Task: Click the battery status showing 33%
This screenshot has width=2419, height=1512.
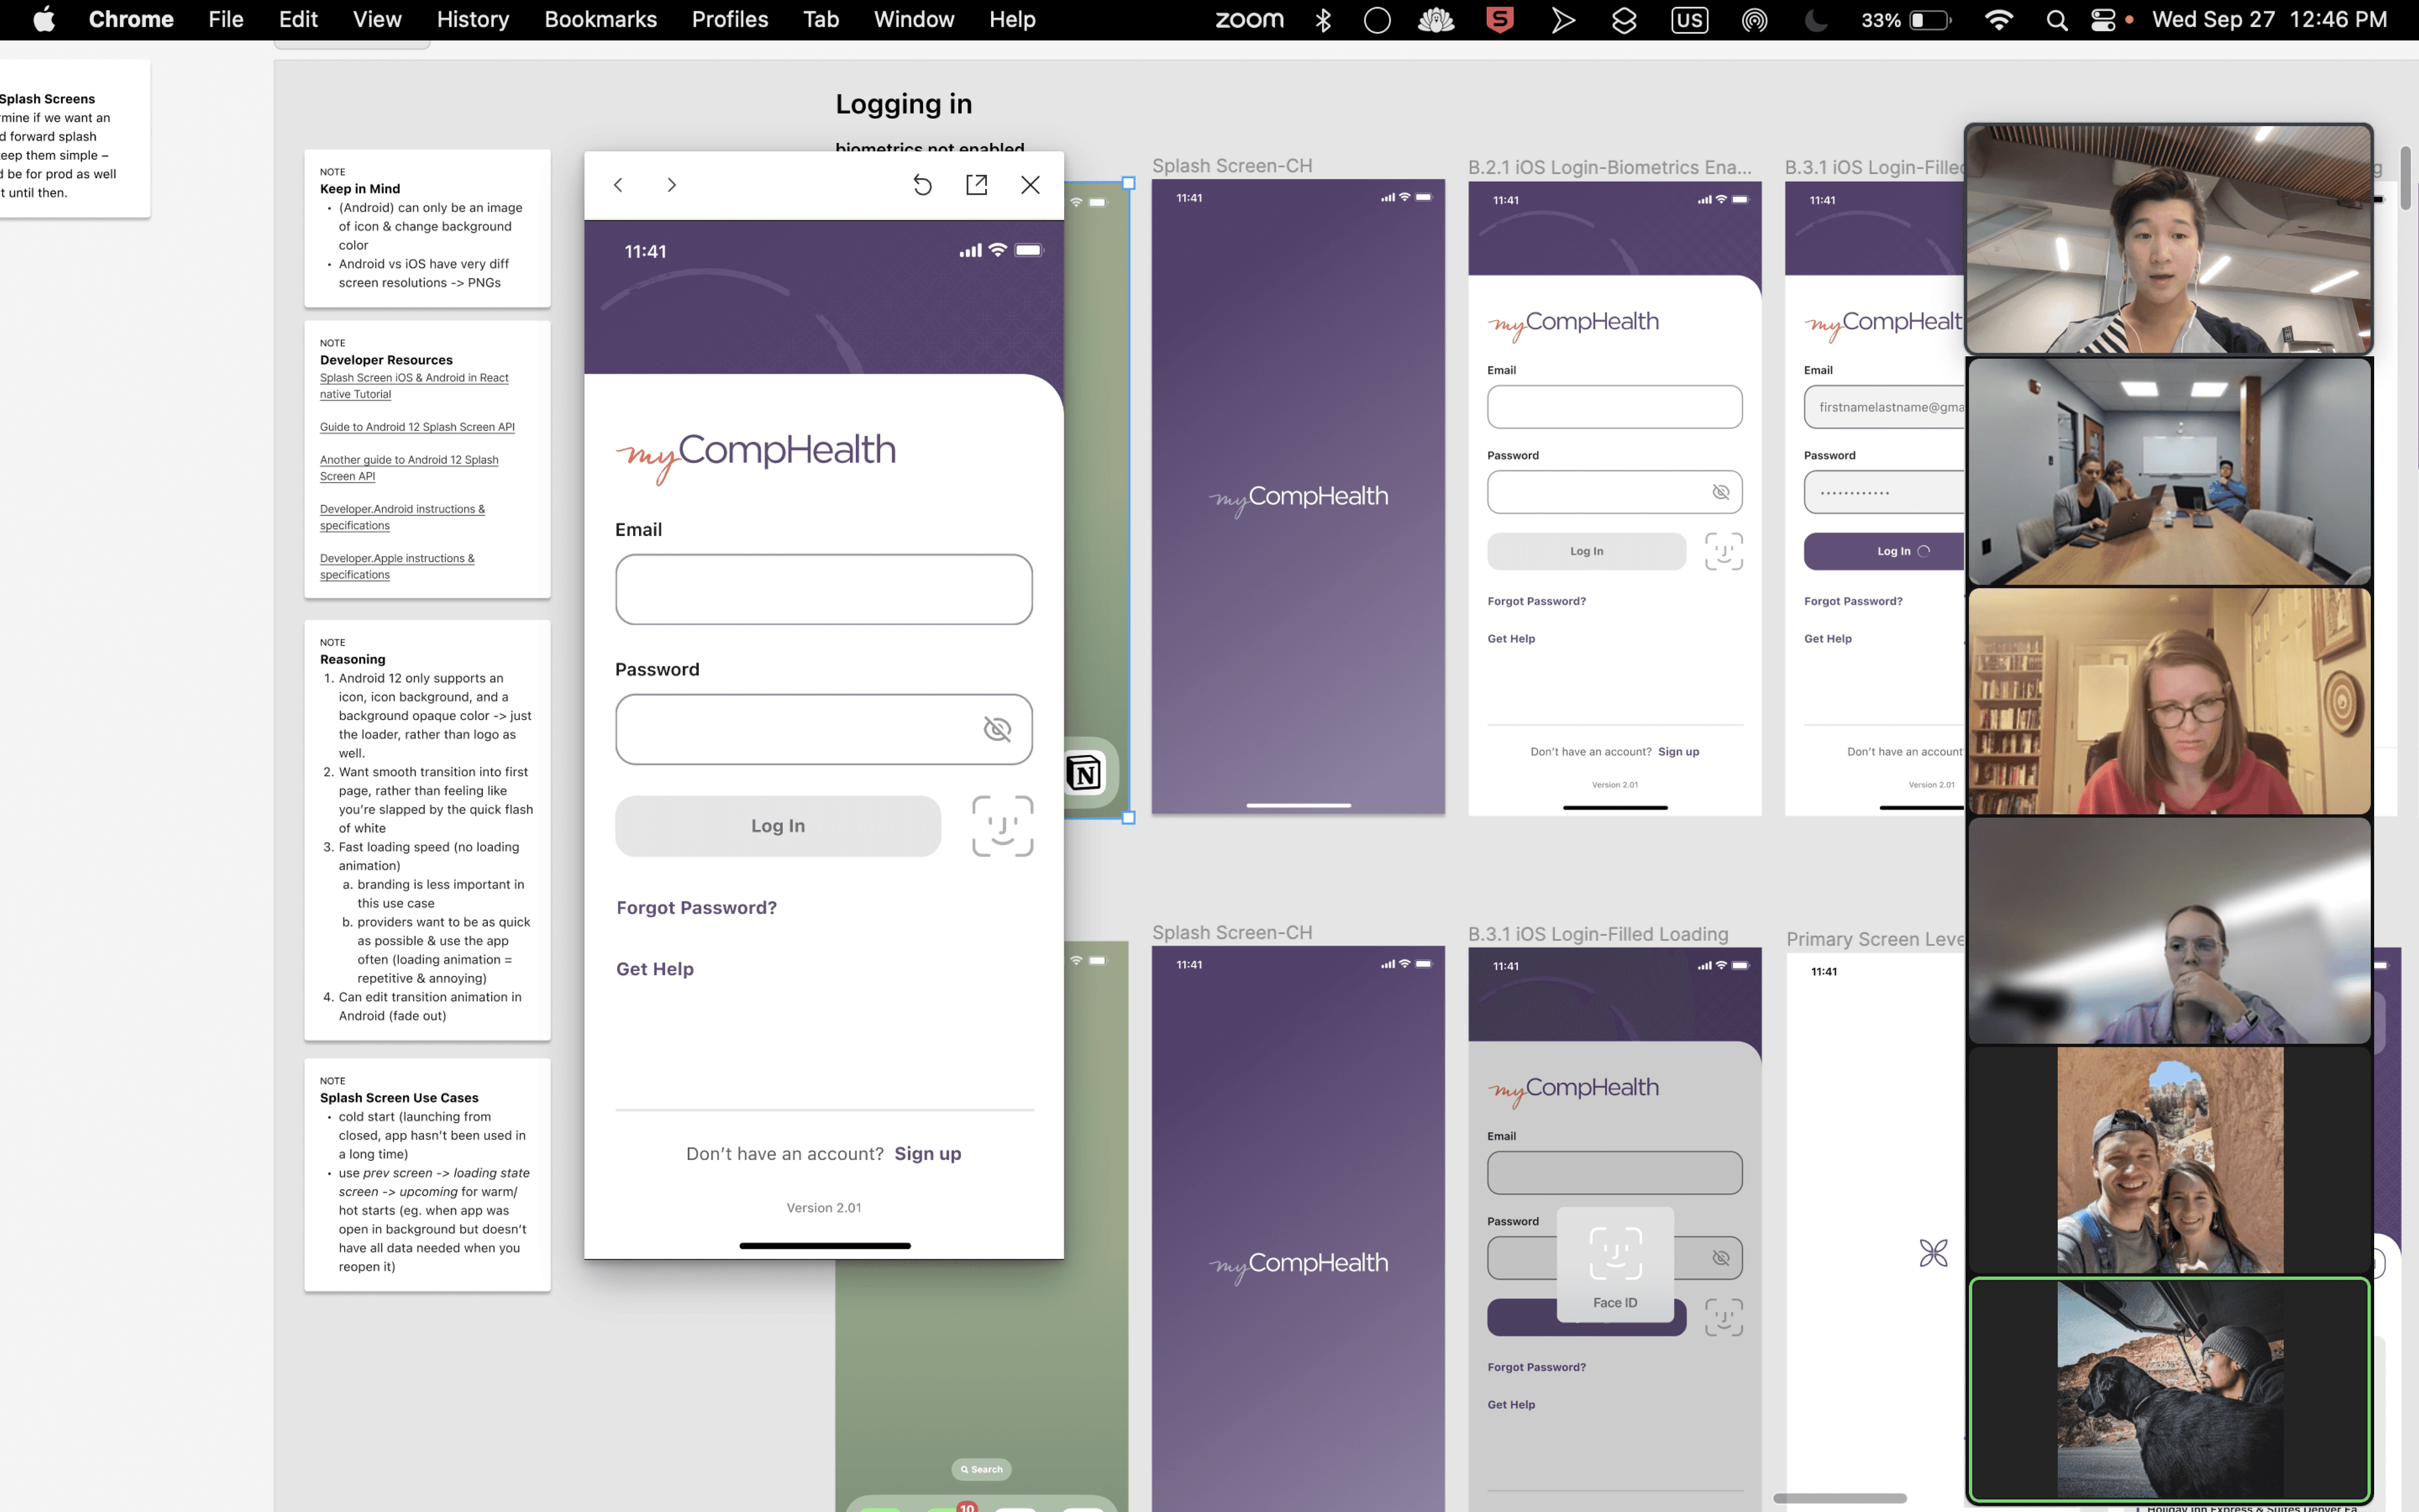Action: coord(1905,20)
